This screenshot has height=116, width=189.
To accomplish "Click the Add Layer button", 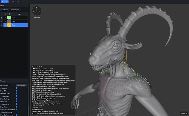I will click(5, 10).
